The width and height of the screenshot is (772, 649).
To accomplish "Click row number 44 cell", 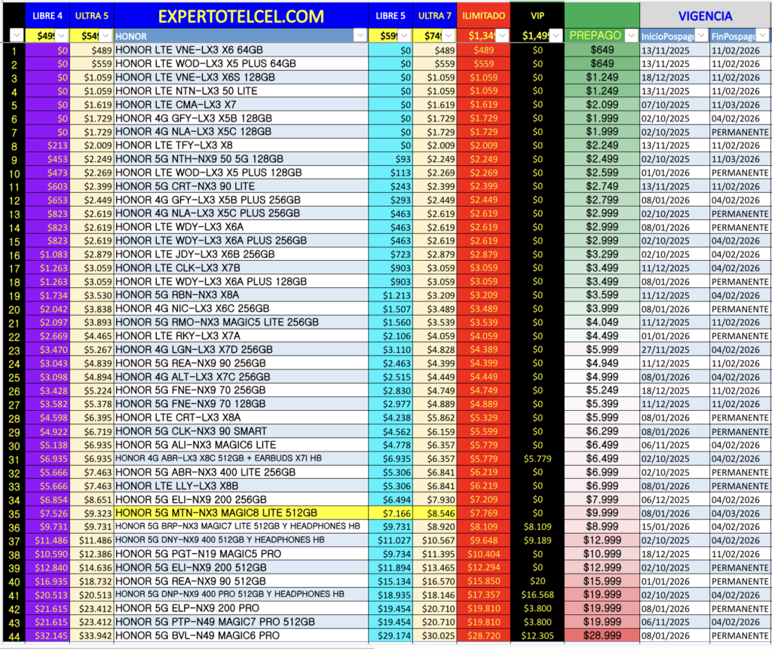I will tap(13, 635).
